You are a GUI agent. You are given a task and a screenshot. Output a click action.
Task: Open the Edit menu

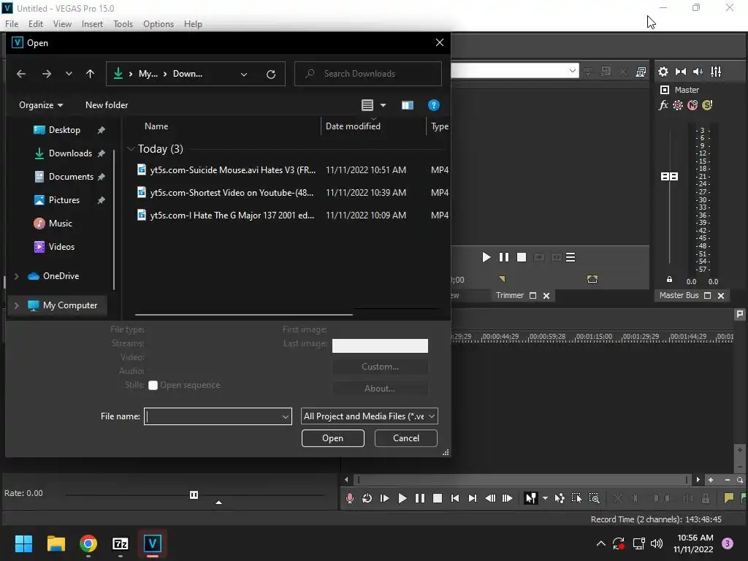click(36, 24)
